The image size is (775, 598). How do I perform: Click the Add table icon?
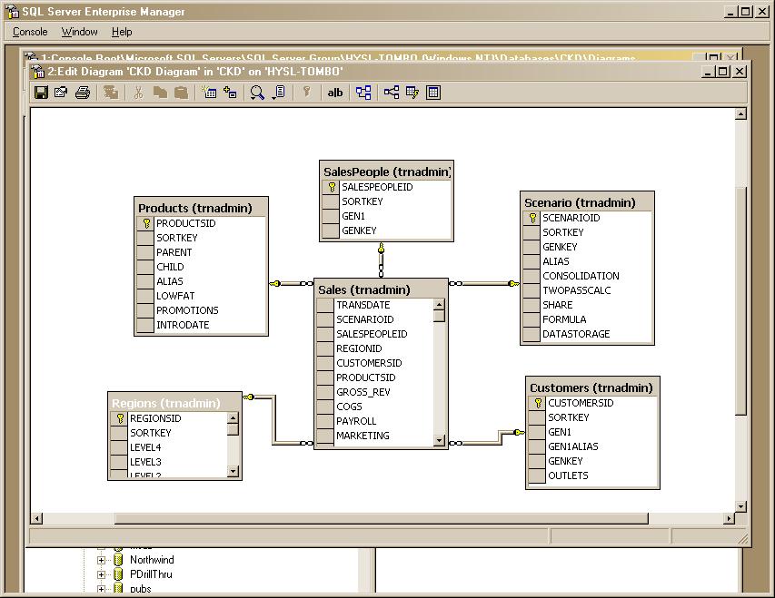231,93
